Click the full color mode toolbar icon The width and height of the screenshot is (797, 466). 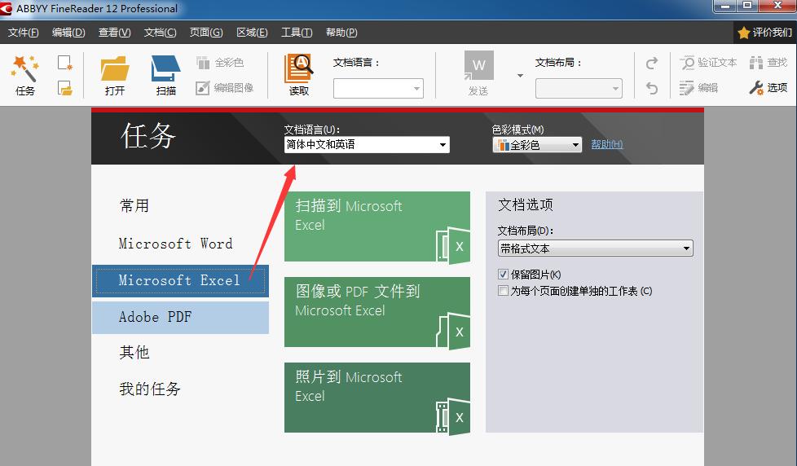point(203,63)
